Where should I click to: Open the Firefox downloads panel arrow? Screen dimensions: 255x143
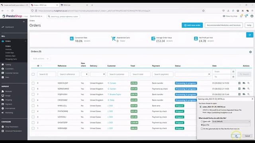(x=228, y=11)
